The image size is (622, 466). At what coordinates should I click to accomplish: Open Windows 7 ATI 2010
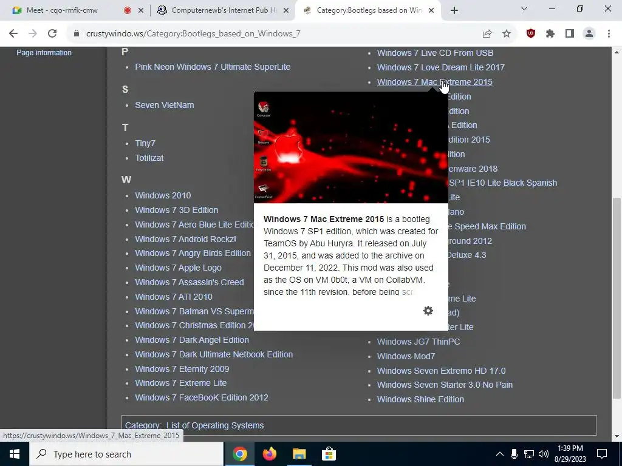[173, 296]
